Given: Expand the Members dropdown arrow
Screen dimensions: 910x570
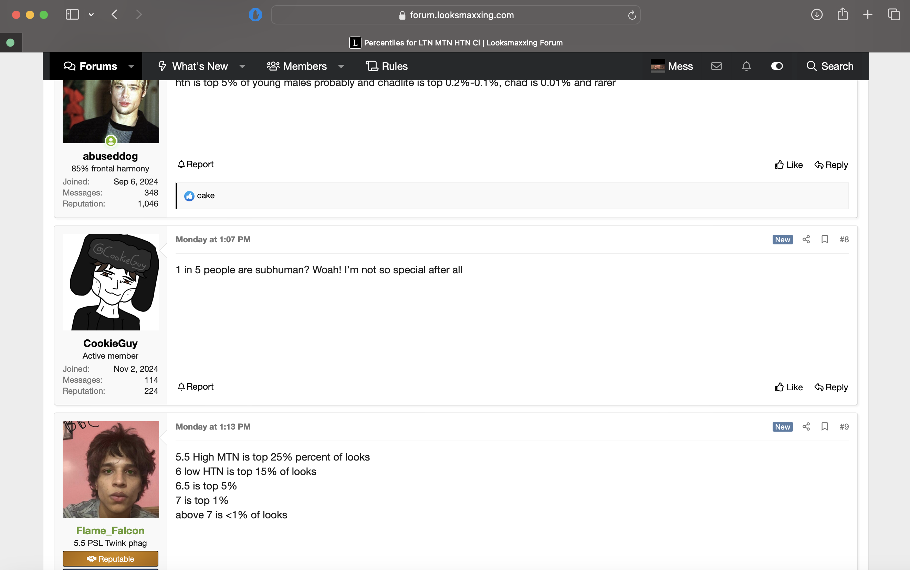Looking at the screenshot, I should (x=341, y=66).
